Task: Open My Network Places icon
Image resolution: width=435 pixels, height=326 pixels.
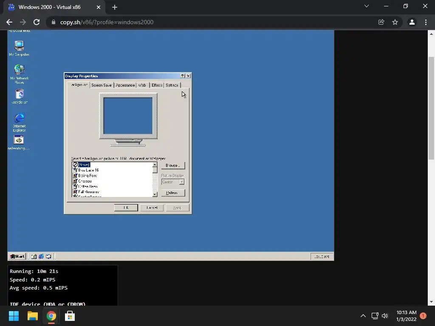Action: point(19,74)
